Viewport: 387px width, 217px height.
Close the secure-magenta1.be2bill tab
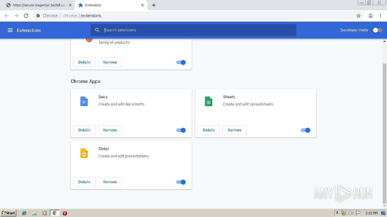coord(70,5)
